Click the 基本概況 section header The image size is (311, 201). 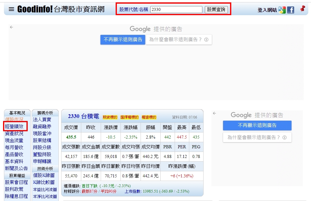[17, 113]
